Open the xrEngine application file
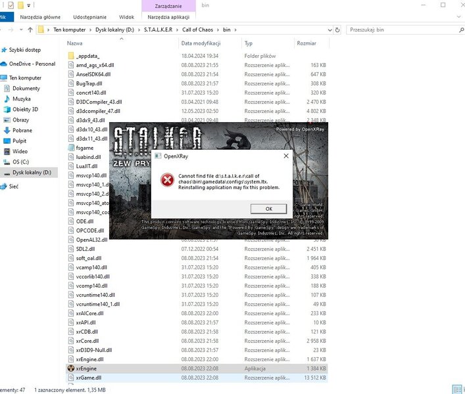This screenshot has width=465, height=394. 85,368
